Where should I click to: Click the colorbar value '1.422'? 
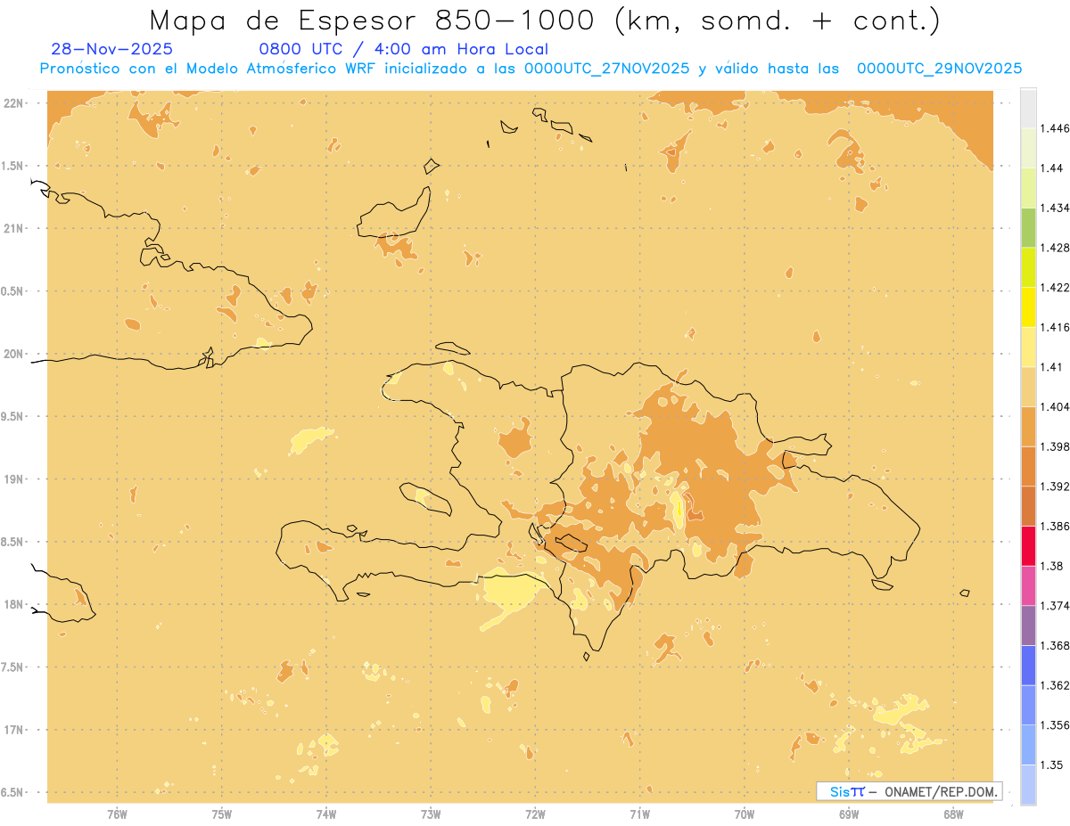(x=1054, y=288)
